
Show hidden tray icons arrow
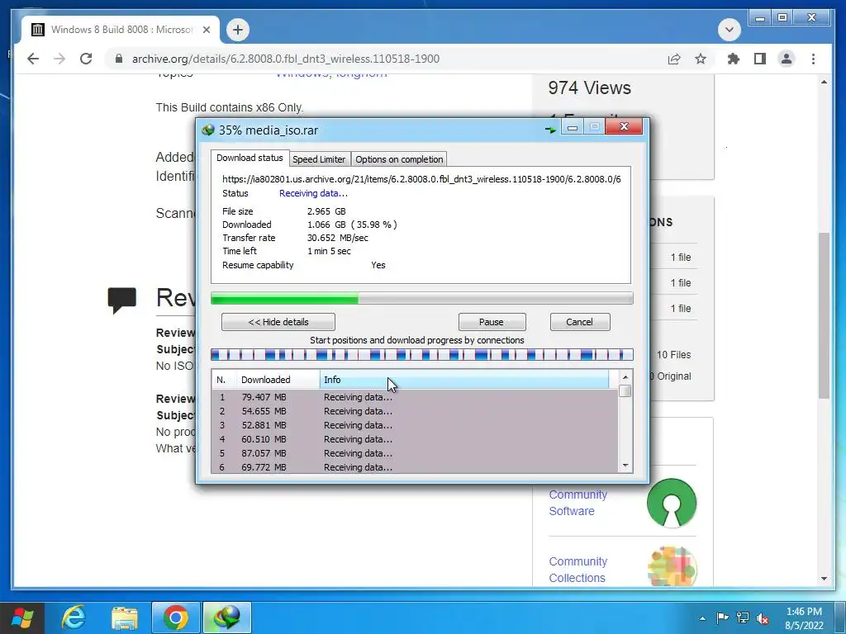coord(702,618)
